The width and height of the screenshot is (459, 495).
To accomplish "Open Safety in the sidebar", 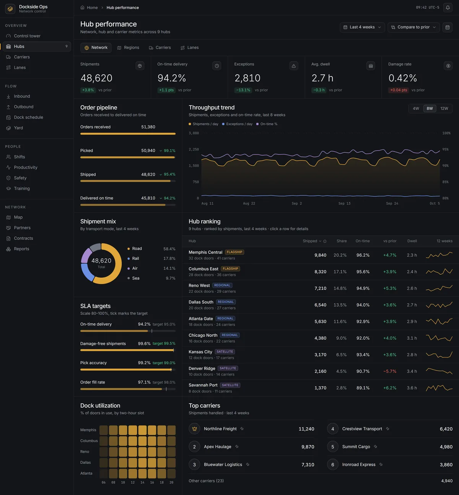I will coord(37,178).
